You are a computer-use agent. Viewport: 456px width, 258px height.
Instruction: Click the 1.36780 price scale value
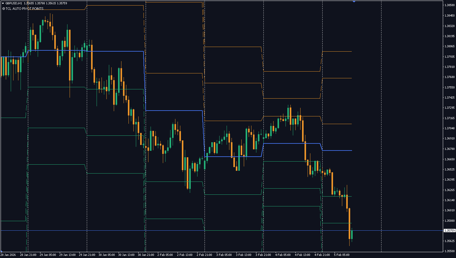(x=449, y=149)
